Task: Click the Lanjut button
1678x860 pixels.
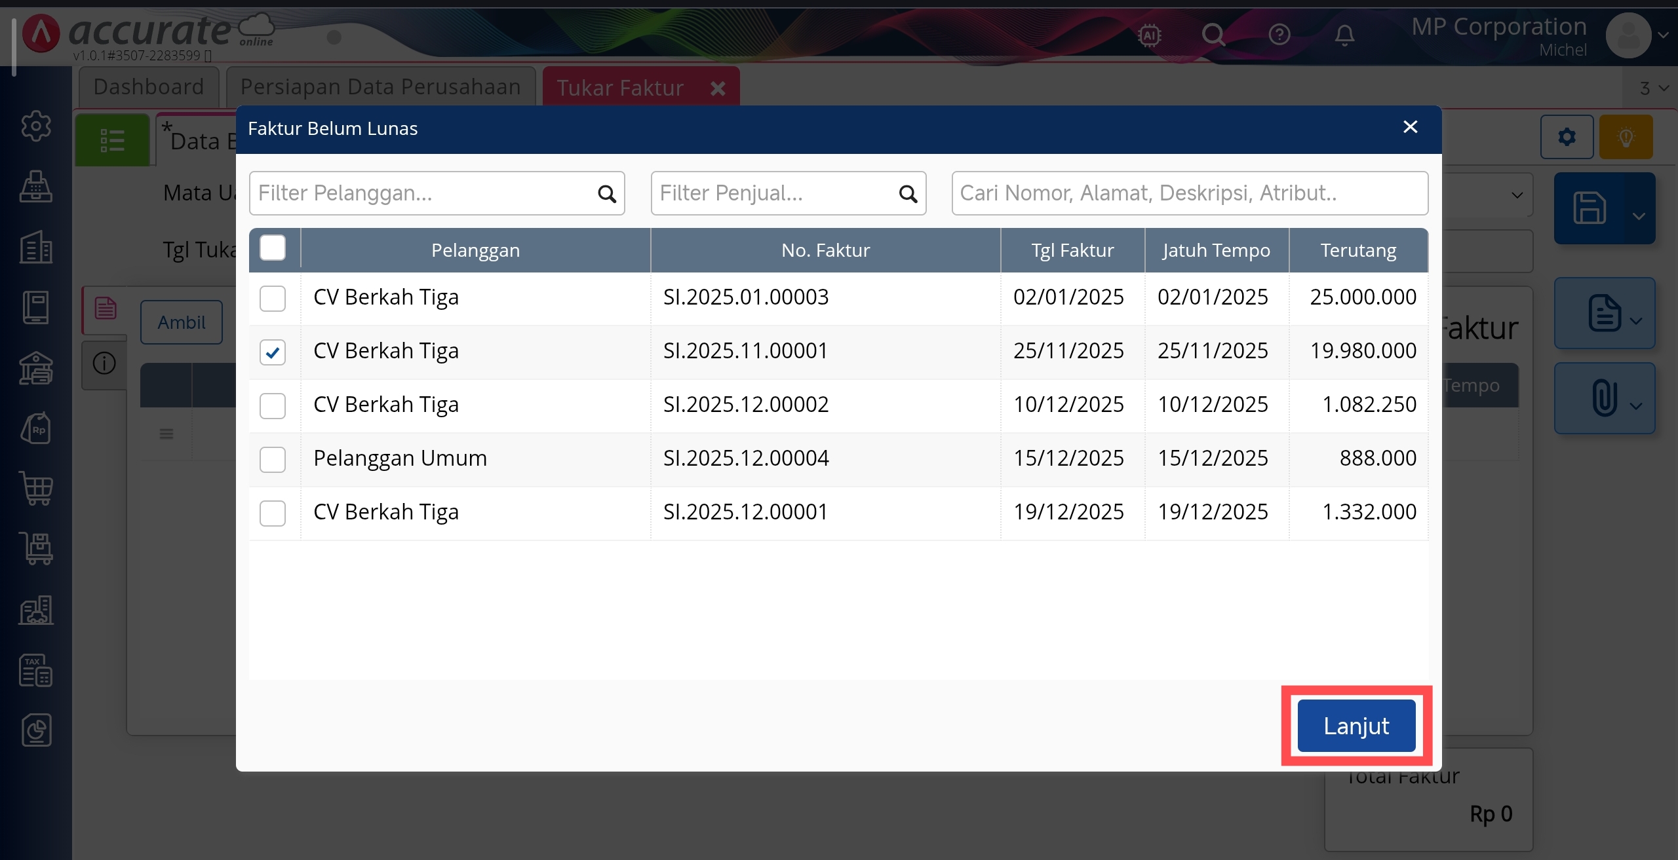Action: (1356, 726)
